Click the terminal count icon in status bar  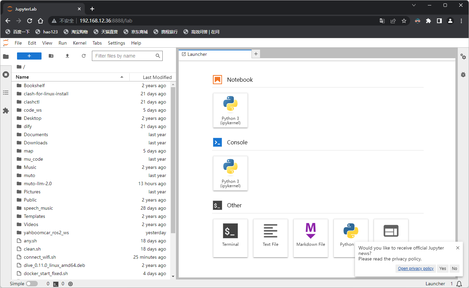(56, 284)
